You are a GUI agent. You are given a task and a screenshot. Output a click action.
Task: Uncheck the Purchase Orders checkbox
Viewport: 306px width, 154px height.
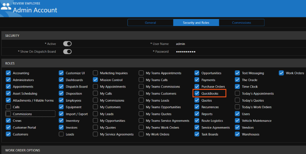pyautogui.click(x=197, y=87)
